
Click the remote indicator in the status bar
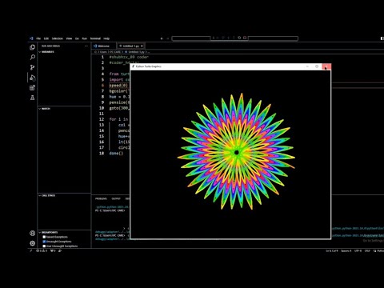[x=31, y=250]
